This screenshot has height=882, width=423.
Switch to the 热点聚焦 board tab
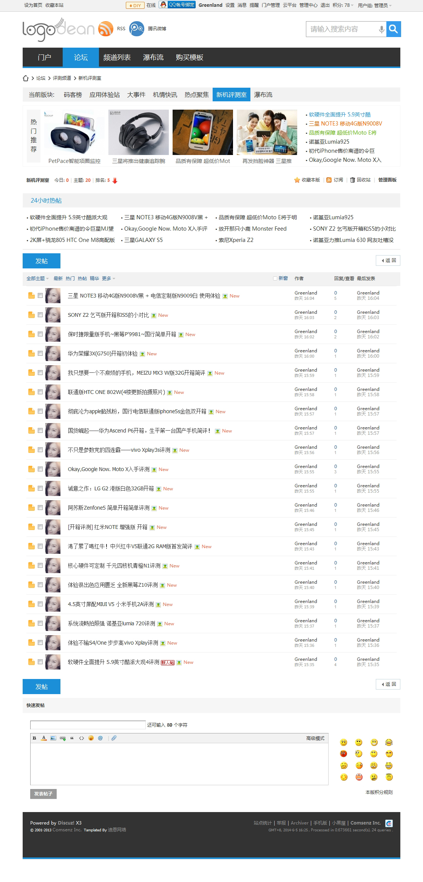point(196,95)
